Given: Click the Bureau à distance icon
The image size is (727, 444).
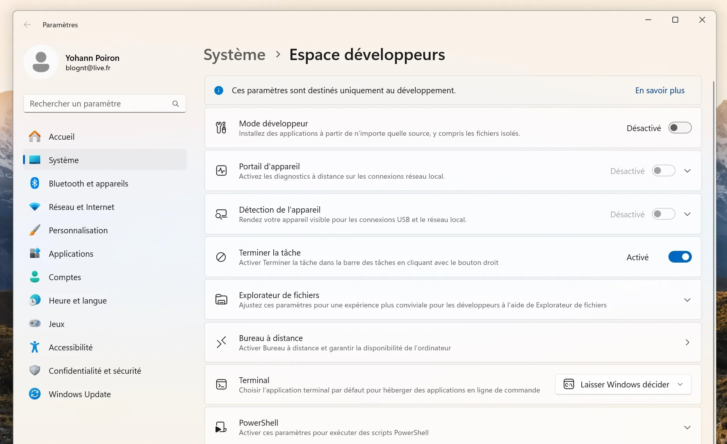Looking at the screenshot, I should [x=221, y=342].
